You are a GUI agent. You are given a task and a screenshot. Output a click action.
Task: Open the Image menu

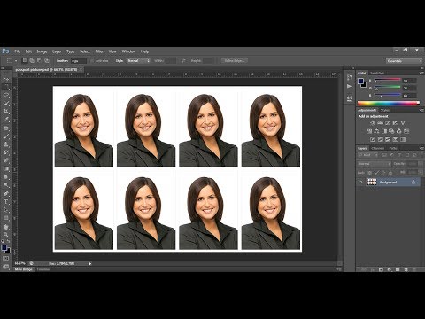[x=42, y=51]
